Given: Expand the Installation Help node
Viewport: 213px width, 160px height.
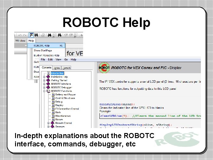Looking at the screenshot, I should point(44,77).
